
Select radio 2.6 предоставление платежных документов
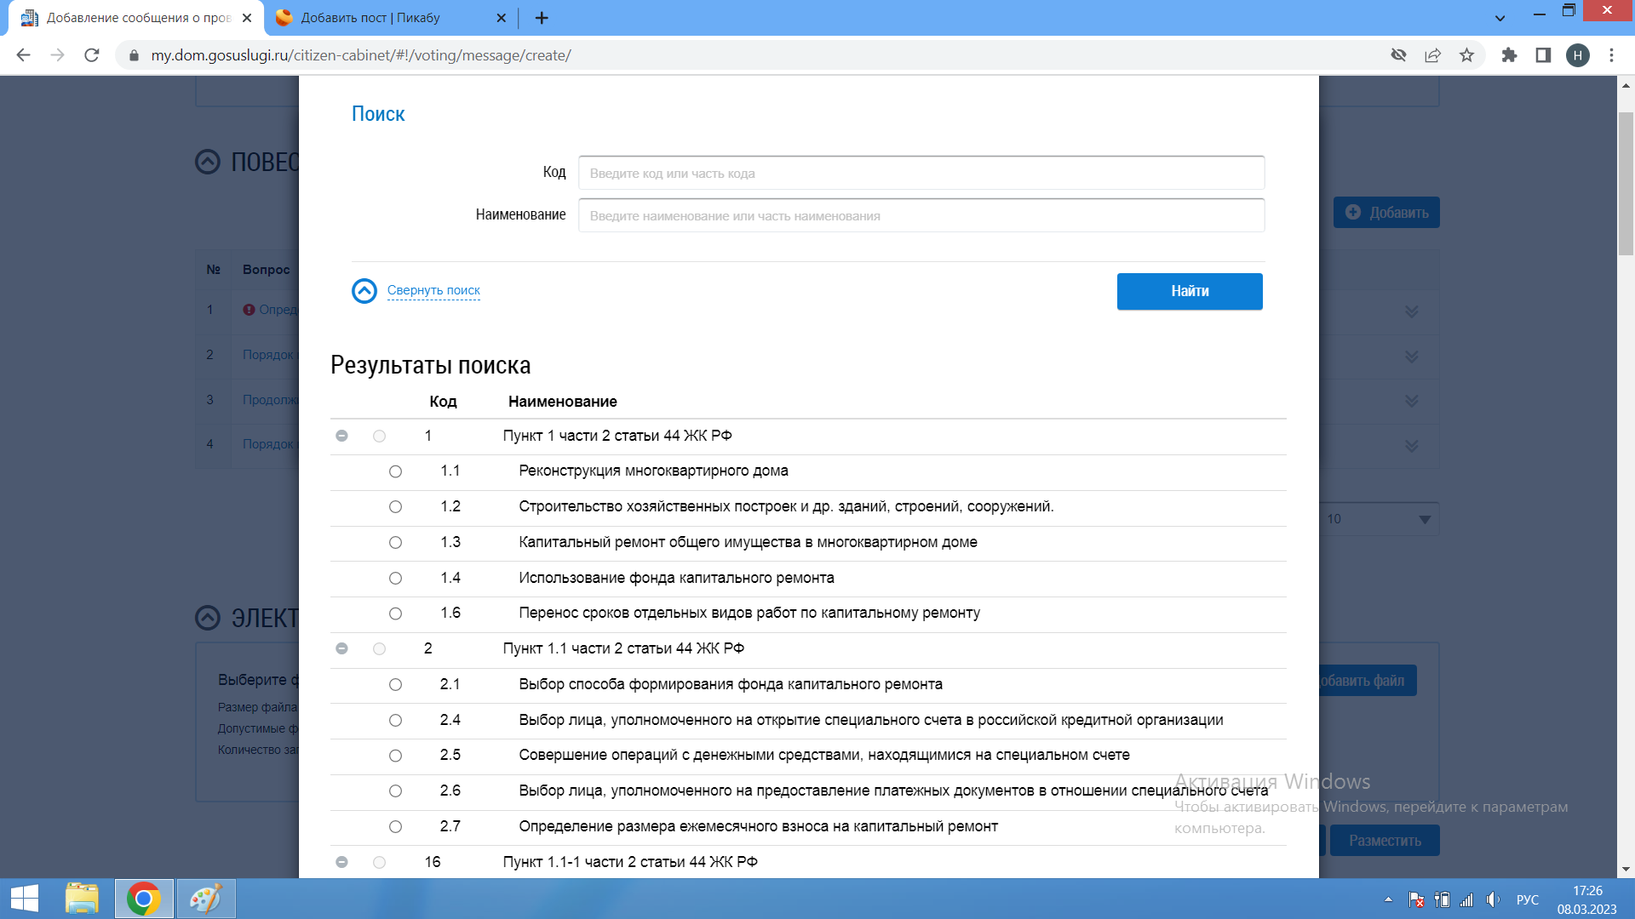tap(395, 791)
